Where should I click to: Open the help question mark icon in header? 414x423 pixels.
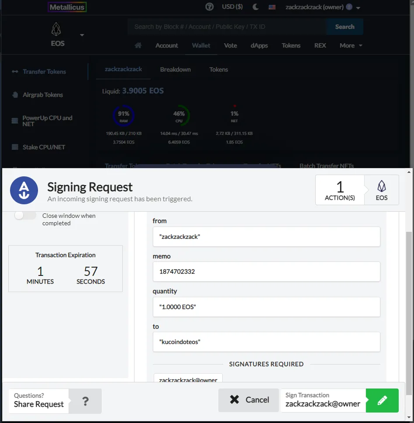[x=209, y=7]
